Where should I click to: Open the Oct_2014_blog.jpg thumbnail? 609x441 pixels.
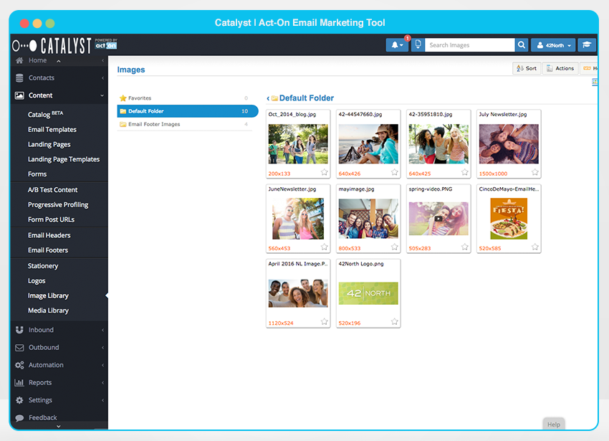tap(298, 144)
